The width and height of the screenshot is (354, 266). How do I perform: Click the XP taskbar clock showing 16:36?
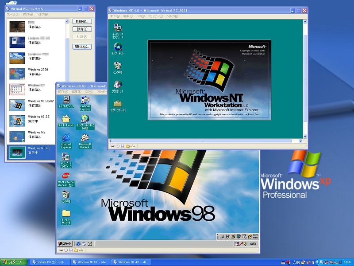(x=347, y=262)
